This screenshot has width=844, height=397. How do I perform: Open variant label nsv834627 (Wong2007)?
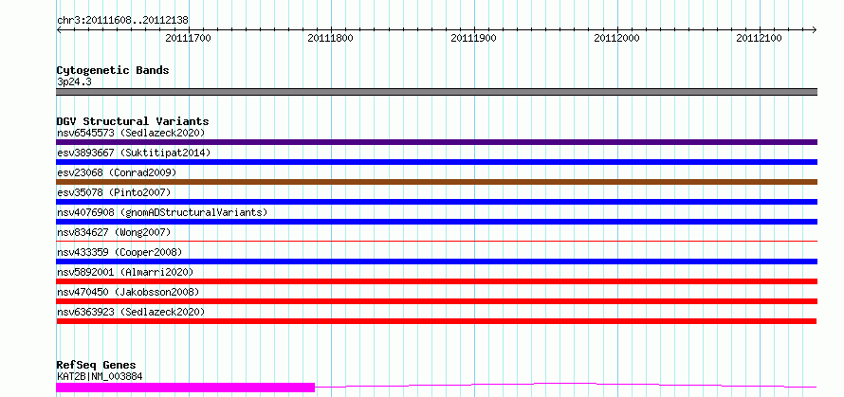coord(114,232)
